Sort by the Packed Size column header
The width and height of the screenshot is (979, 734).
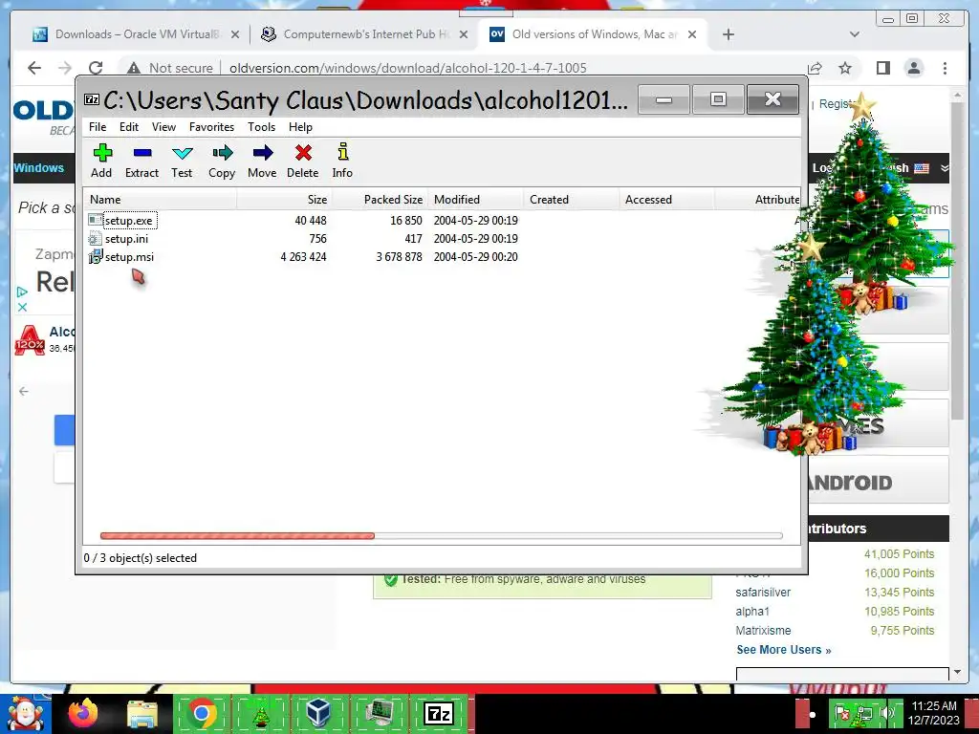[x=380, y=200]
